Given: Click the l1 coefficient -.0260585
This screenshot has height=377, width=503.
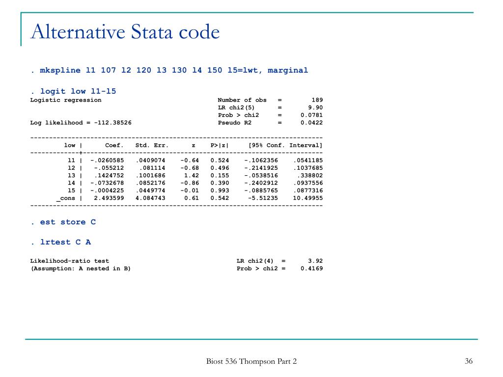Looking at the screenshot, I should point(107,161).
